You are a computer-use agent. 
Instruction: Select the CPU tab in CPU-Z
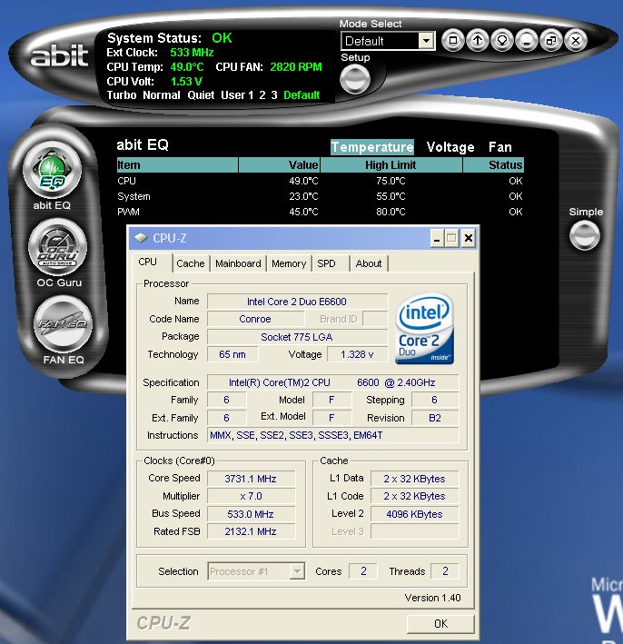(x=148, y=262)
